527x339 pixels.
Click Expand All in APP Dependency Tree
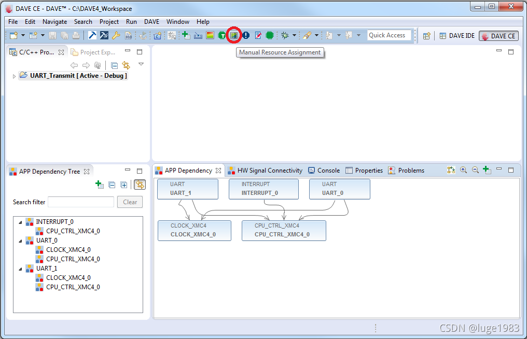pyautogui.click(x=123, y=185)
